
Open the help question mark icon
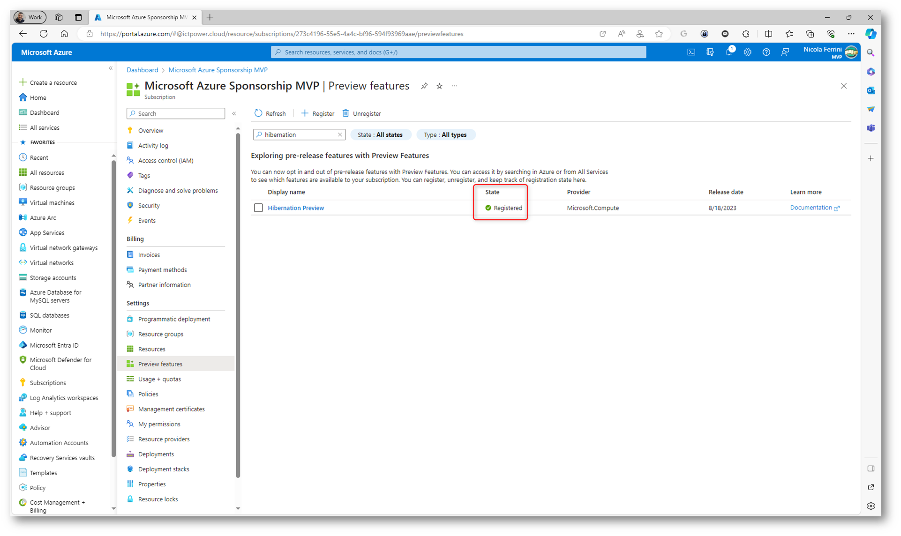[x=766, y=52]
